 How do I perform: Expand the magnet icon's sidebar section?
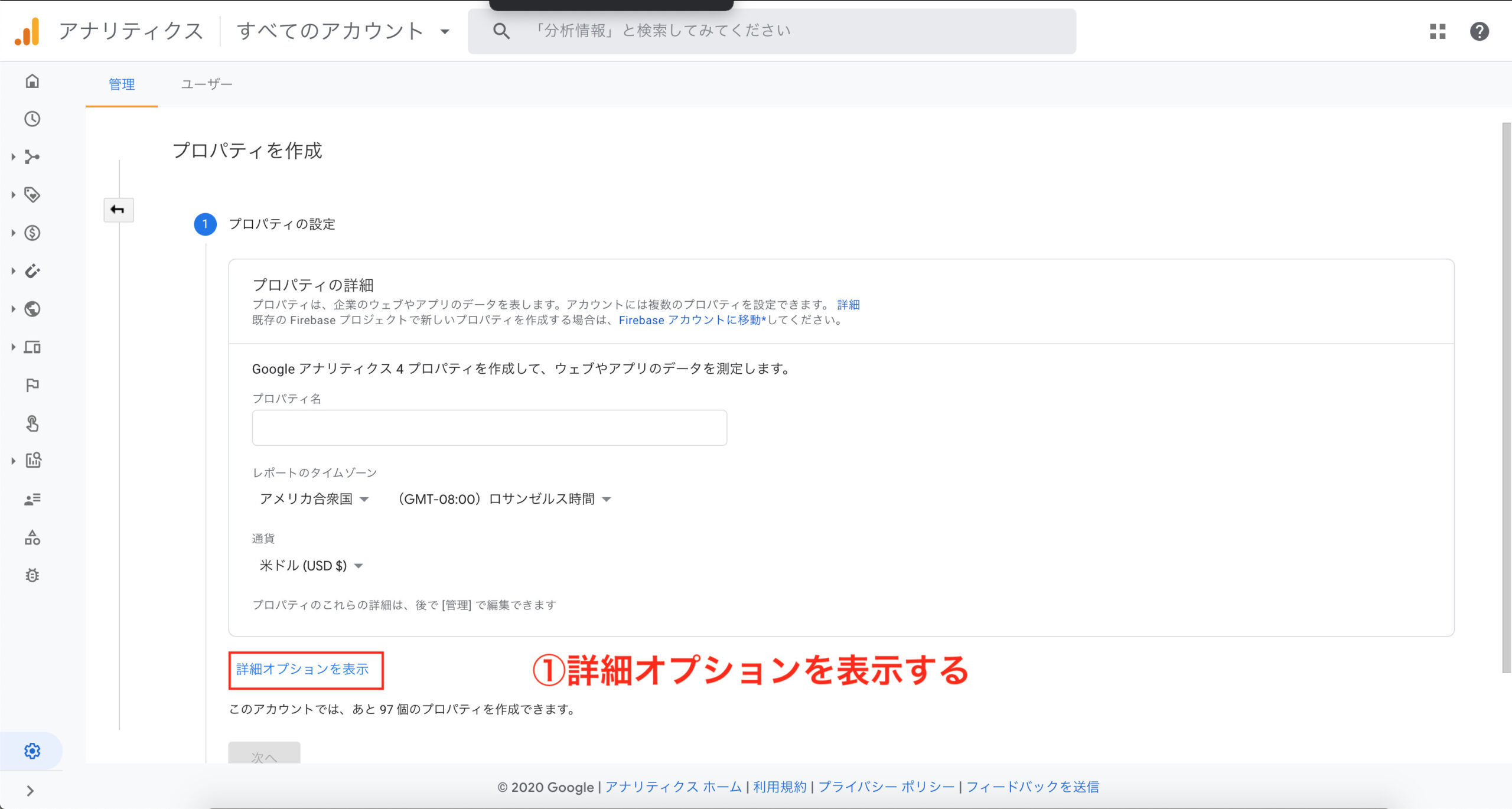[34, 271]
